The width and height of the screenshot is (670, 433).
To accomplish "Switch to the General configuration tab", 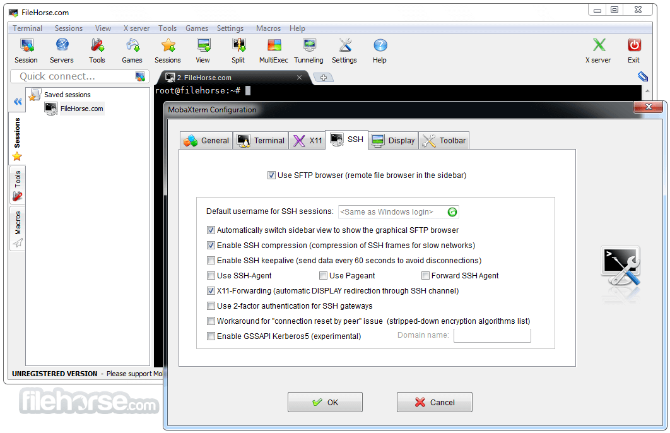I will 206,141.
